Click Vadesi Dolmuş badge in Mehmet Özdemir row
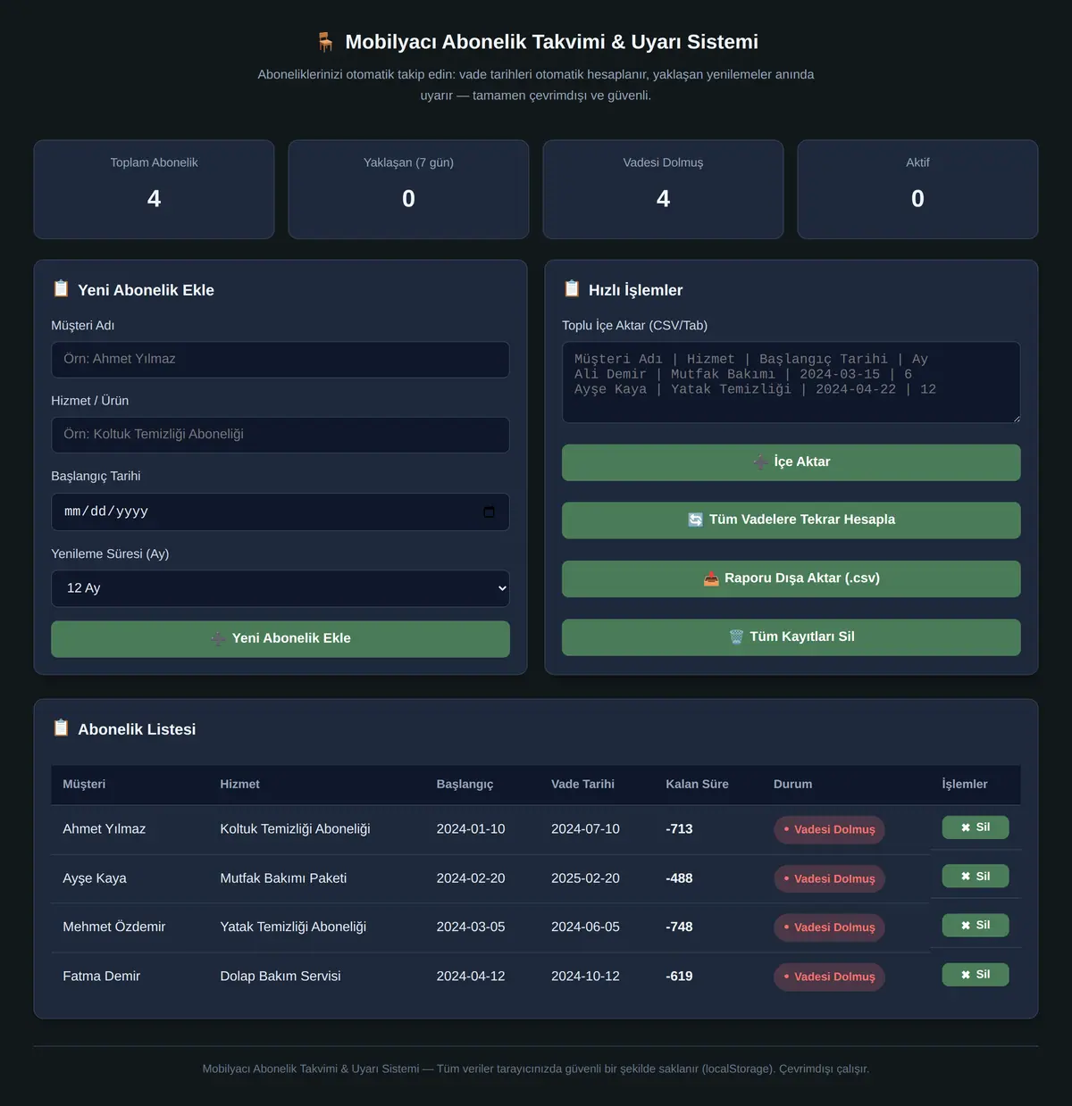 click(829, 927)
